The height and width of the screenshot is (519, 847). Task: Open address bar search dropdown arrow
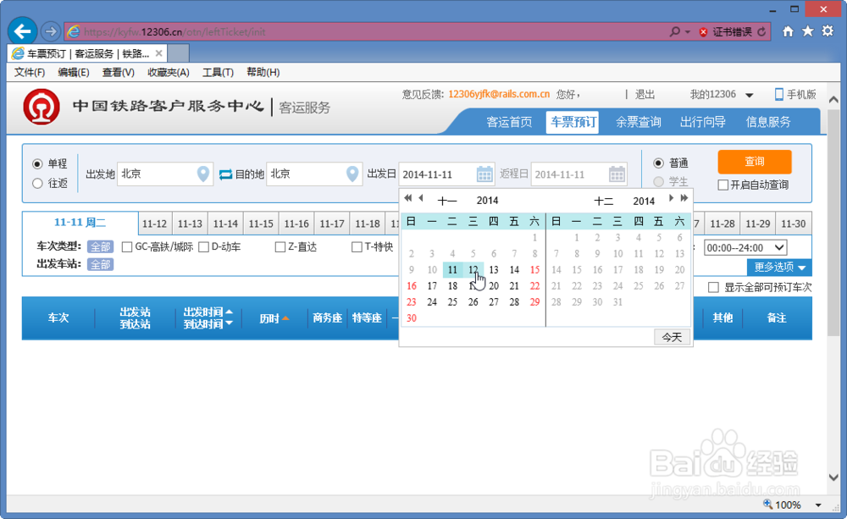tap(688, 32)
